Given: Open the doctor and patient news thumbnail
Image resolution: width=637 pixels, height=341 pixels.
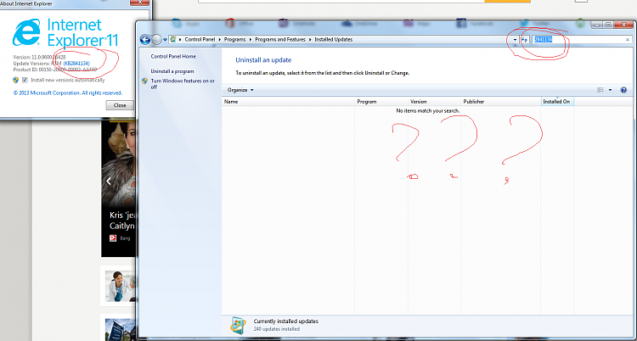Looking at the screenshot, I should [121, 286].
